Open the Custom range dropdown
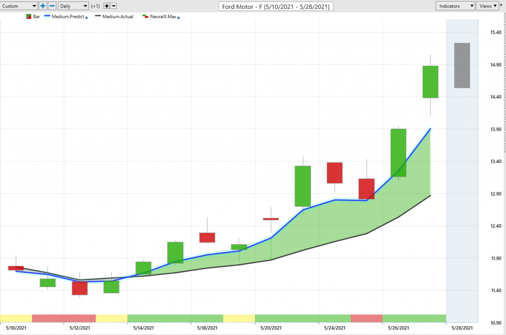 pos(18,6)
